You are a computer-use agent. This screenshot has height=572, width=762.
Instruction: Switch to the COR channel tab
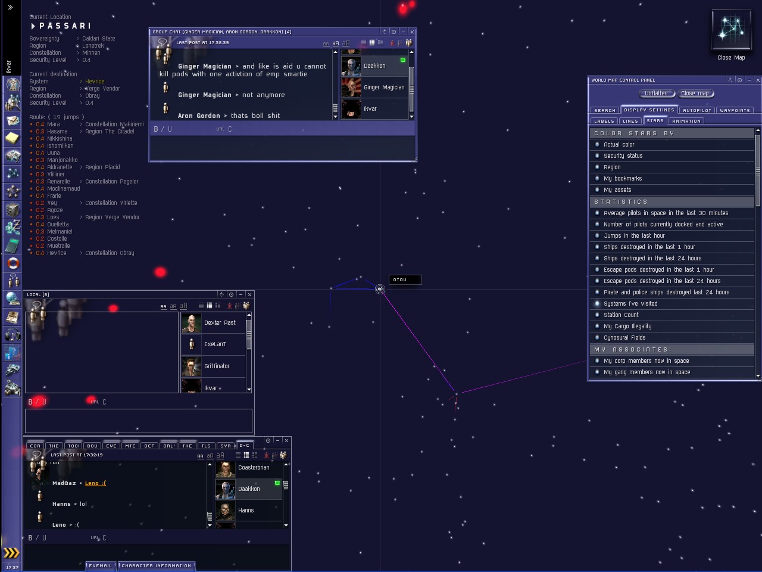pyautogui.click(x=36, y=446)
